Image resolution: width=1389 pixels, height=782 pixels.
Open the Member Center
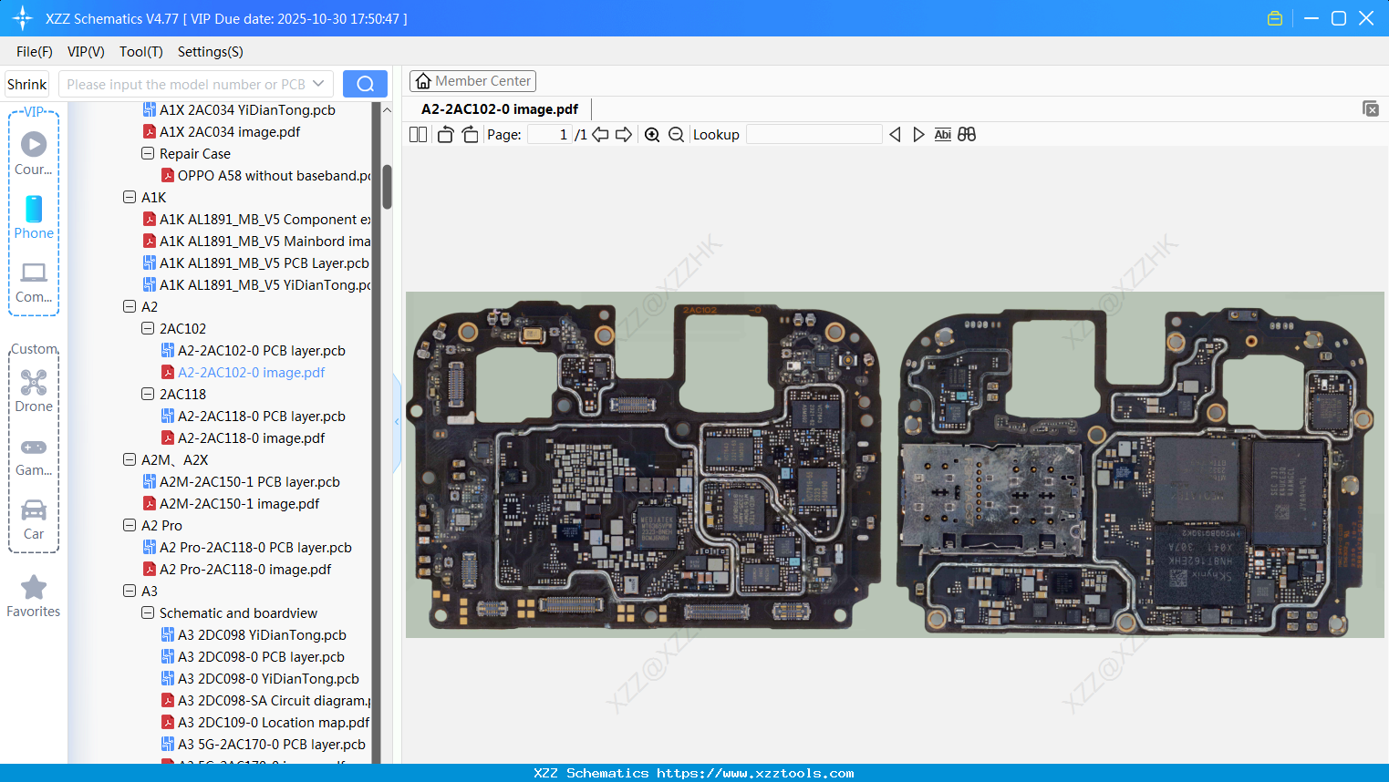click(x=472, y=80)
